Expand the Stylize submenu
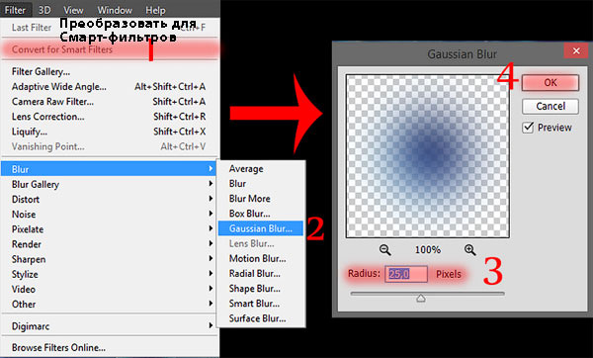The height and width of the screenshot is (358, 593). point(110,274)
